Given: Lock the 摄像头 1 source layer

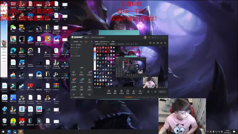Looking at the screenshot, I should 74,45.
